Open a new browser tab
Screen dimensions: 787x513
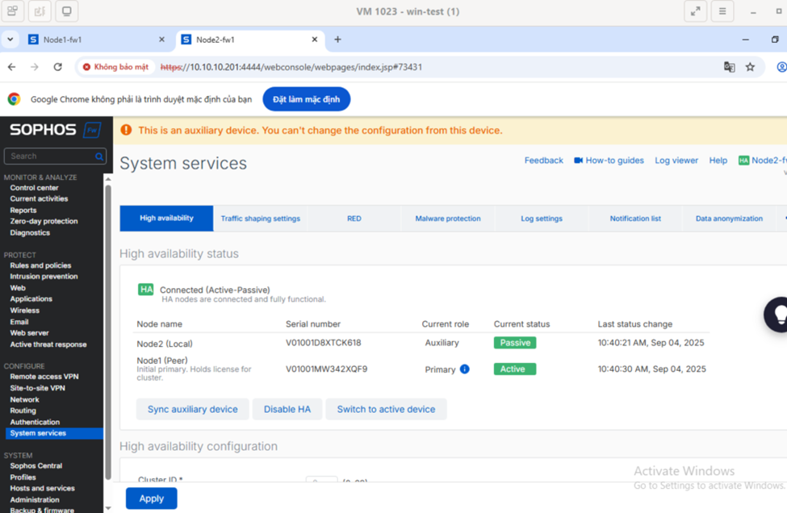pos(337,40)
